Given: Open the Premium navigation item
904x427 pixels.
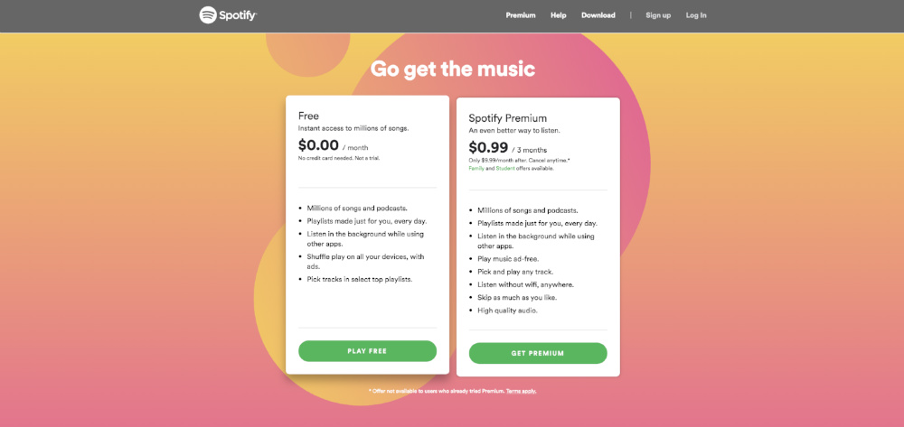Looking at the screenshot, I should pyautogui.click(x=521, y=15).
